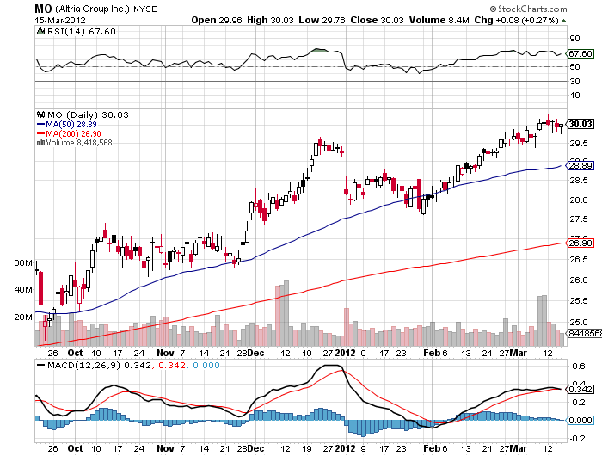The image size is (602, 456).
Task: Click the candlestick icon next to MO (Daily)
Action: coord(40,114)
